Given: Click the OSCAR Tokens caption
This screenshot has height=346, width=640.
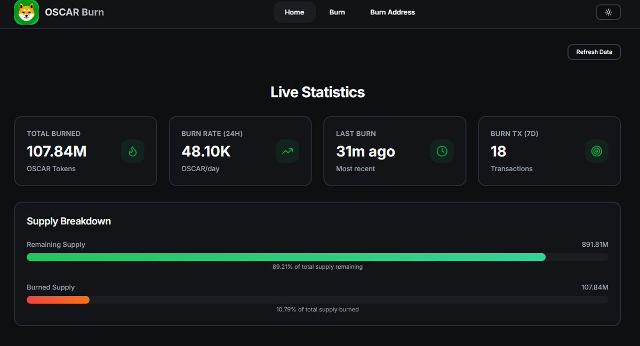Looking at the screenshot, I should 51,169.
